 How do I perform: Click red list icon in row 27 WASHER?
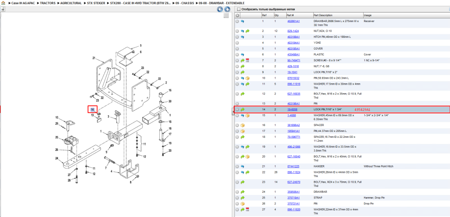tap(247, 209)
